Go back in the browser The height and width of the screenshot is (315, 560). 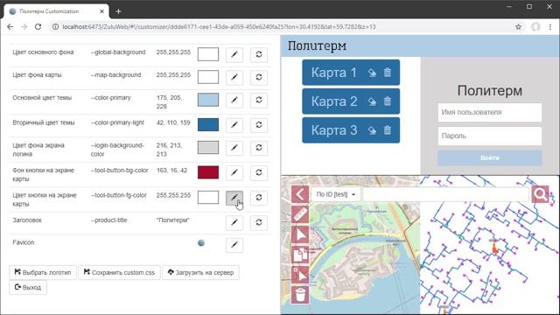10,27
